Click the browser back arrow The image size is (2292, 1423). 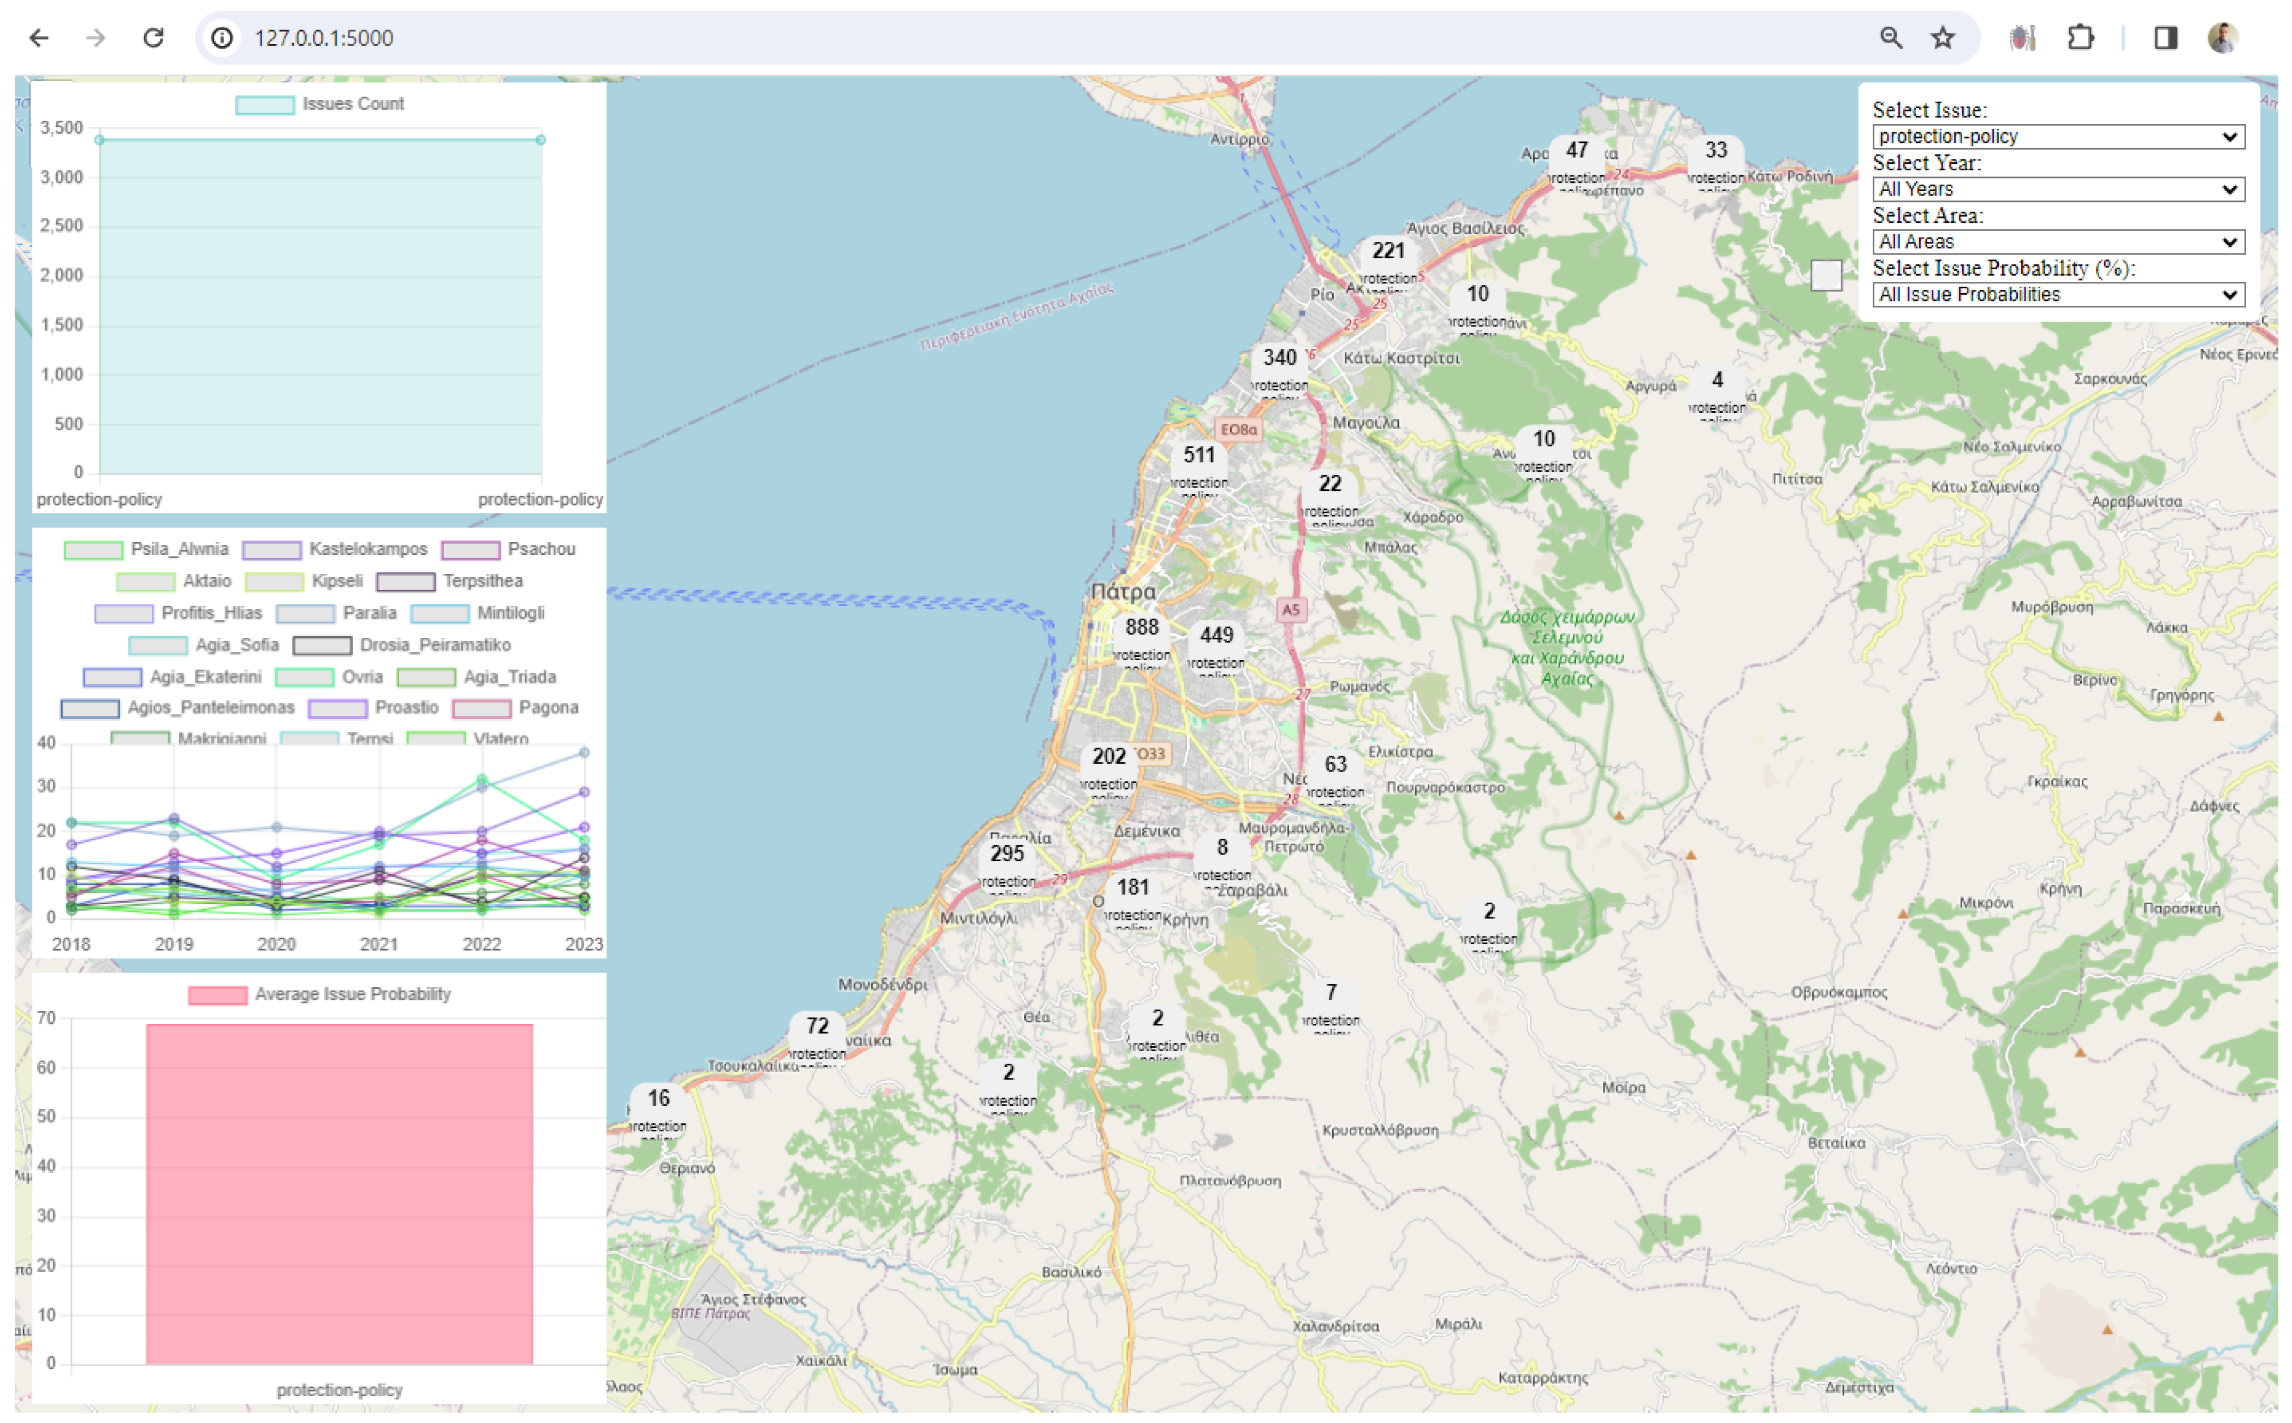(39, 38)
